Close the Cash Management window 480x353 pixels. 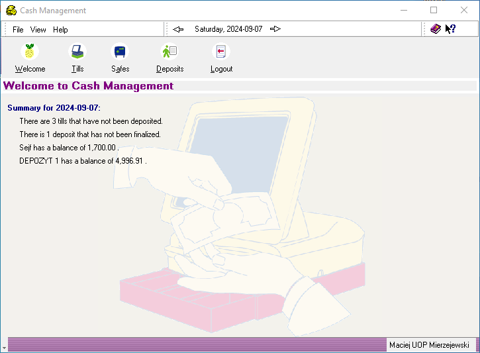point(463,10)
